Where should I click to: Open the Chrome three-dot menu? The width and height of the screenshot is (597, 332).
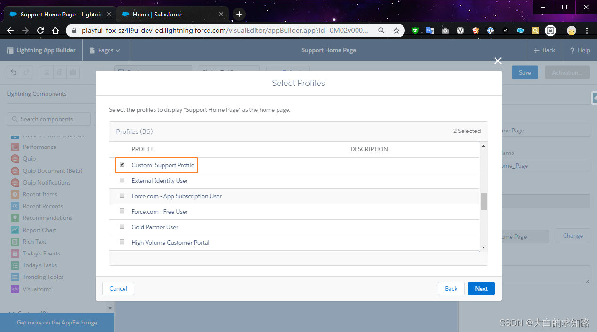click(x=587, y=31)
